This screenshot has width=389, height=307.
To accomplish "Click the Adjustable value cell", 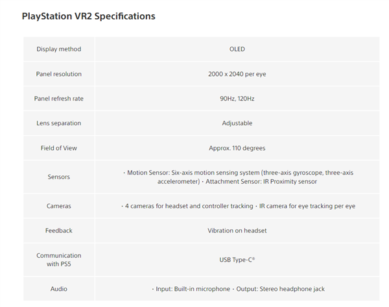I will [x=237, y=123].
